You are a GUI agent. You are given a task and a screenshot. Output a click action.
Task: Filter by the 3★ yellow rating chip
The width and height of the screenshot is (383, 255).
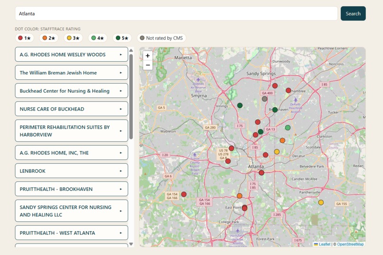[x=73, y=38]
